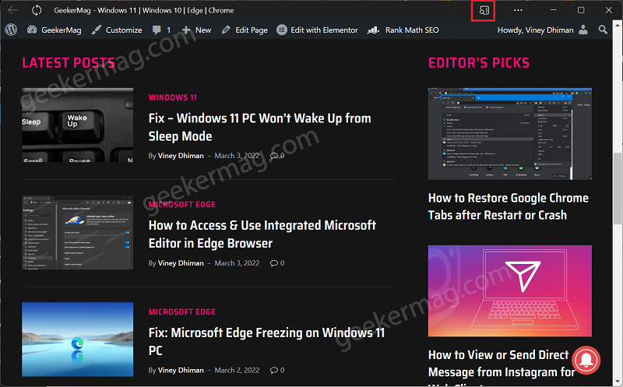Click the author Viney Dhiman on the Wake Up post

(x=181, y=156)
